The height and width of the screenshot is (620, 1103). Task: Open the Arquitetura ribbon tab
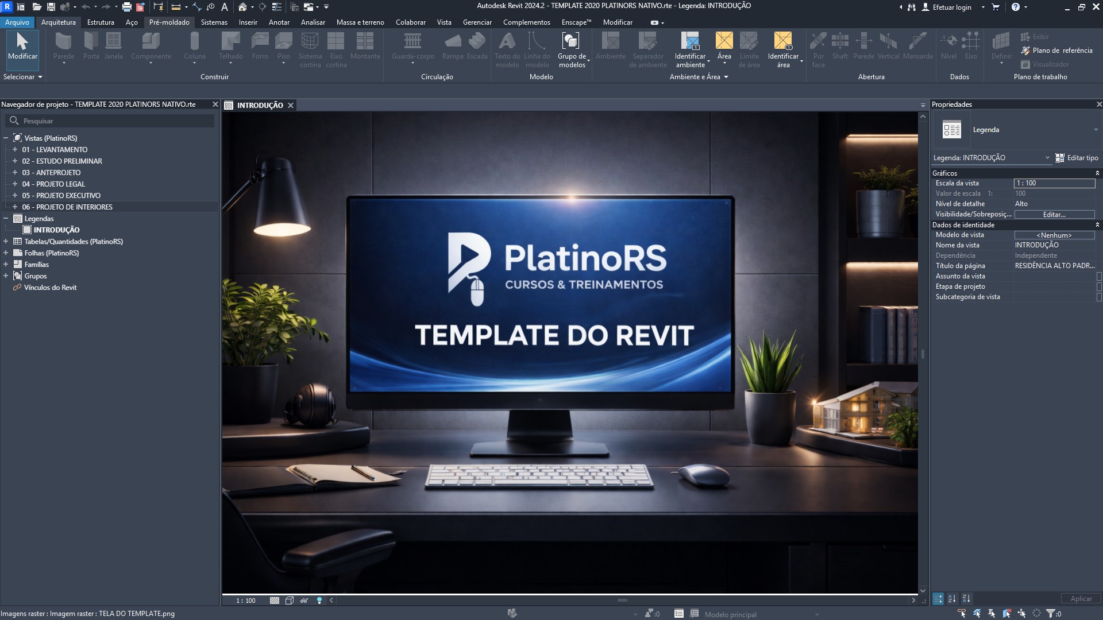58,22
